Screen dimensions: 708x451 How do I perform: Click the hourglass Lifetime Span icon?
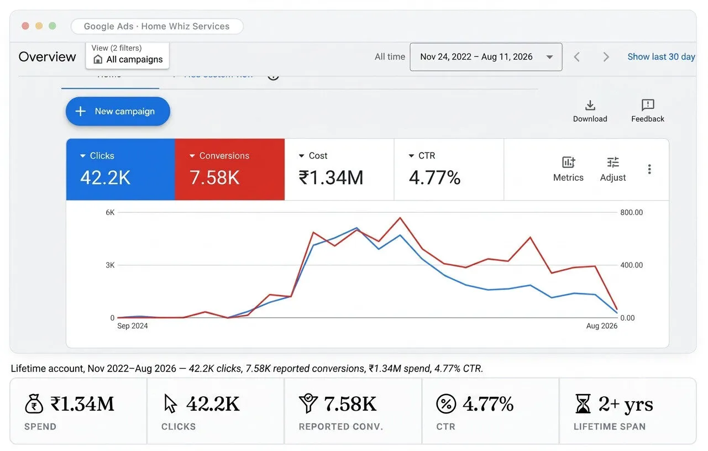pyautogui.click(x=583, y=404)
